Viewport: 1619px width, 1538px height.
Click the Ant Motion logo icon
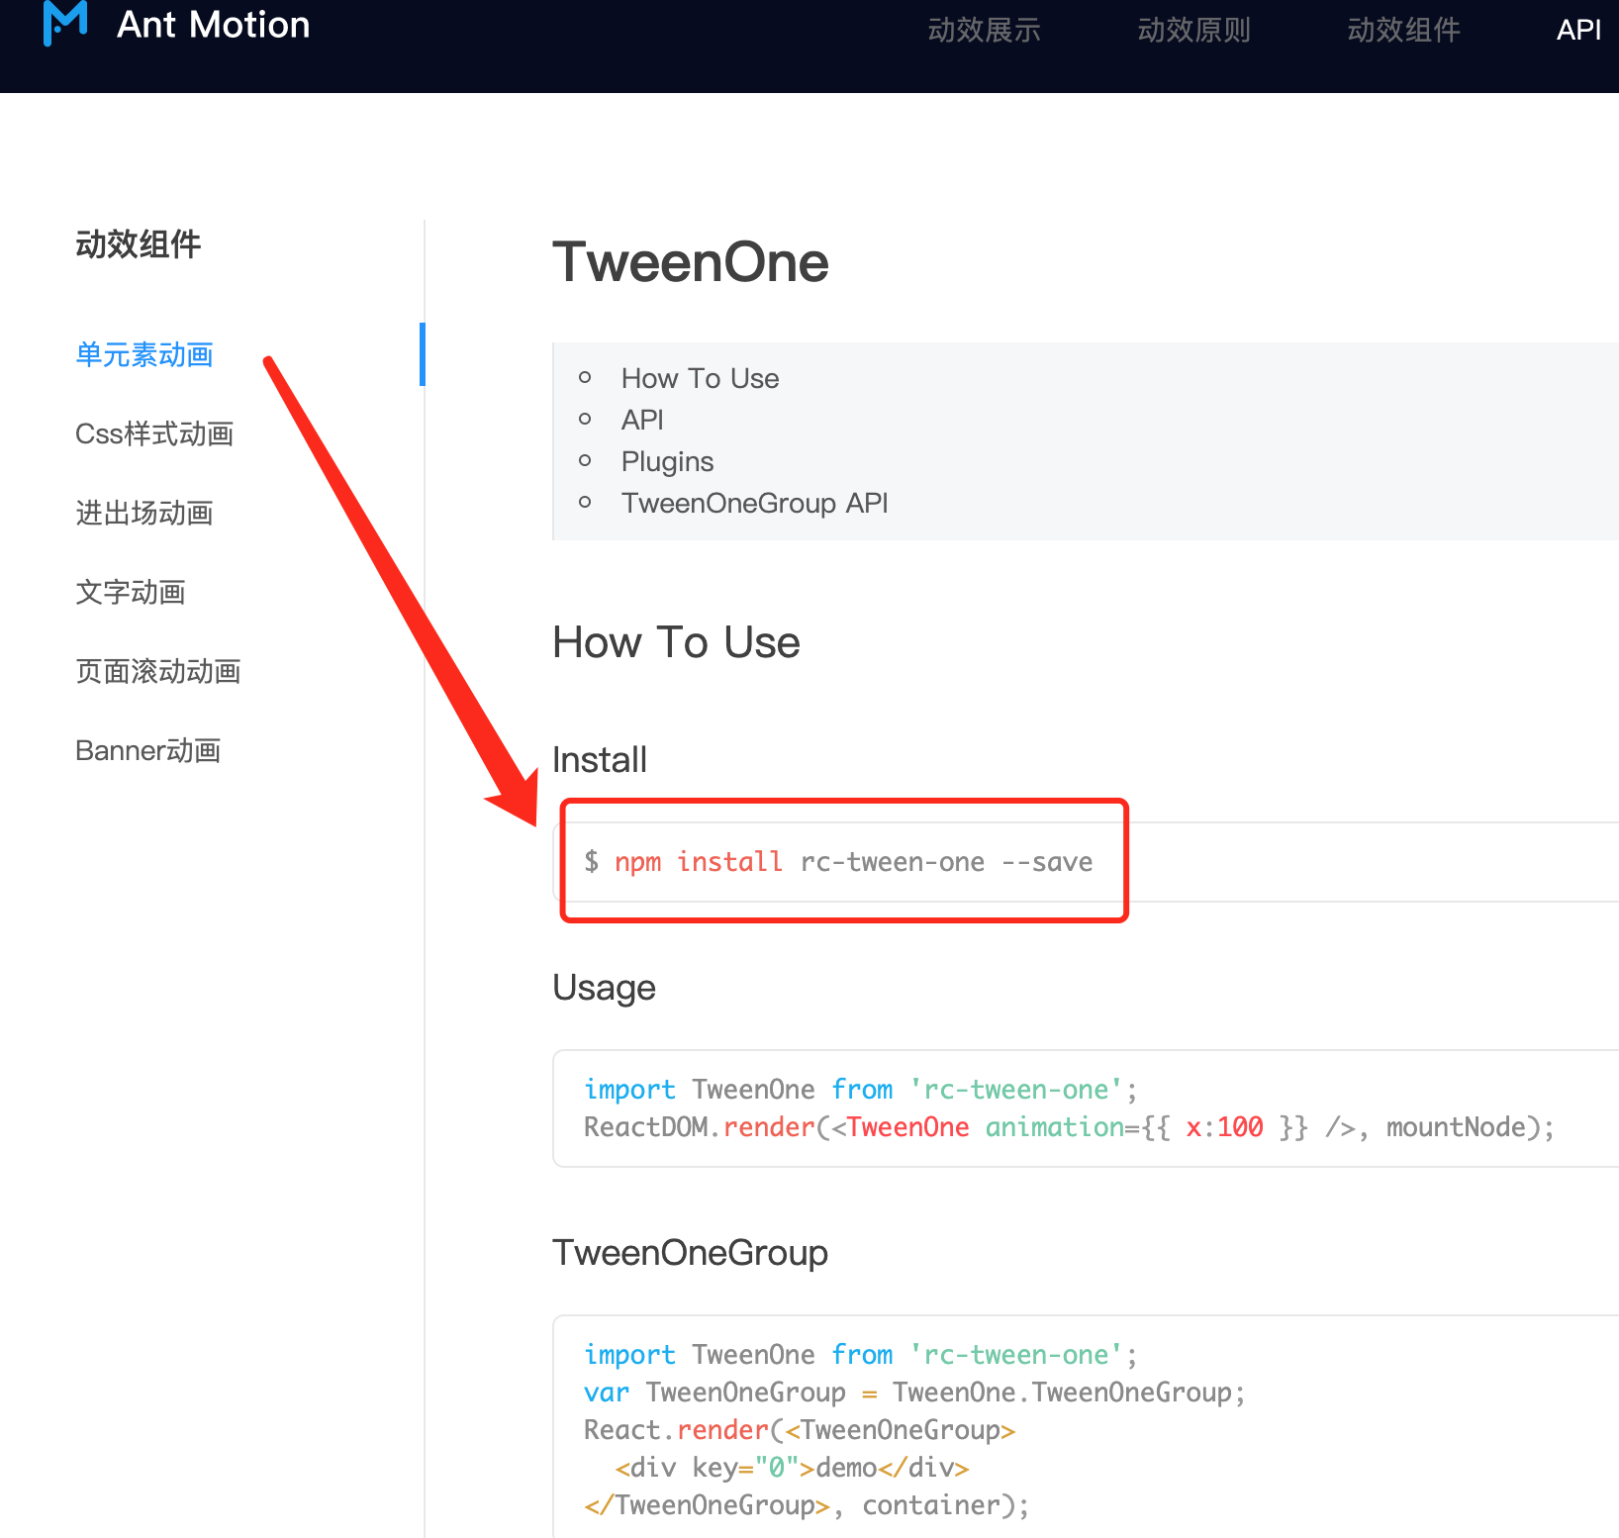(x=62, y=25)
